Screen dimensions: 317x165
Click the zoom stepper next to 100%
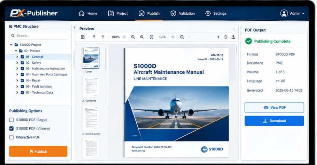coord(124,37)
